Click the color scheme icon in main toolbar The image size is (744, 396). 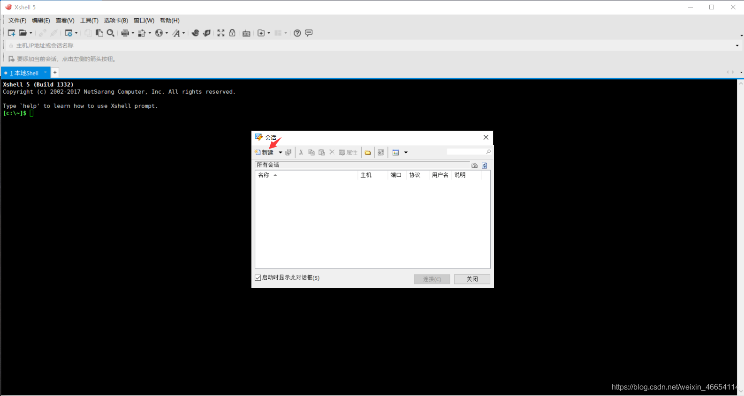142,33
